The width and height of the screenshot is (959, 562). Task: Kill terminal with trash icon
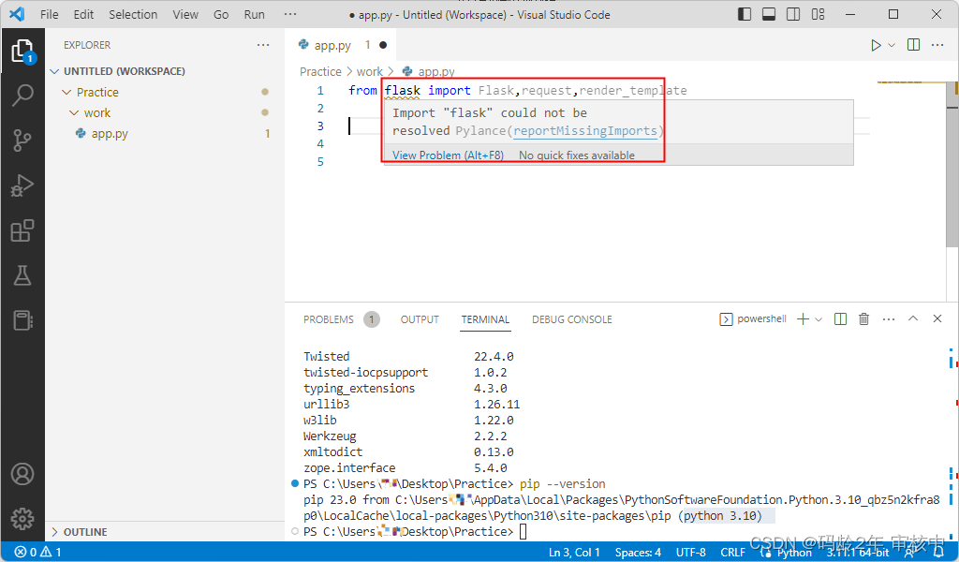[863, 319]
